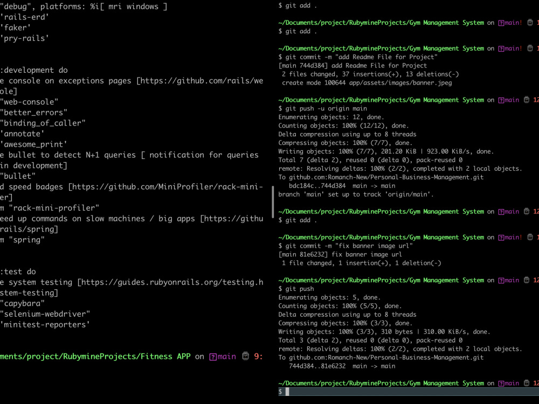Screen dimensions: 539x404
Task: Click the 'pry-rails' gem line
Action: click(x=24, y=38)
